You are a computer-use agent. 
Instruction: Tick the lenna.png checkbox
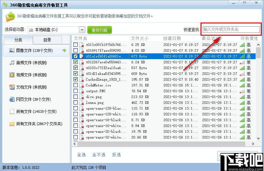coord(76,102)
